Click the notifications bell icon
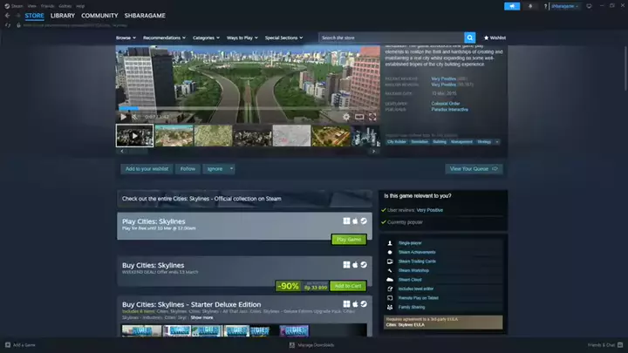Viewport: 628px width, 353px height. point(531,6)
